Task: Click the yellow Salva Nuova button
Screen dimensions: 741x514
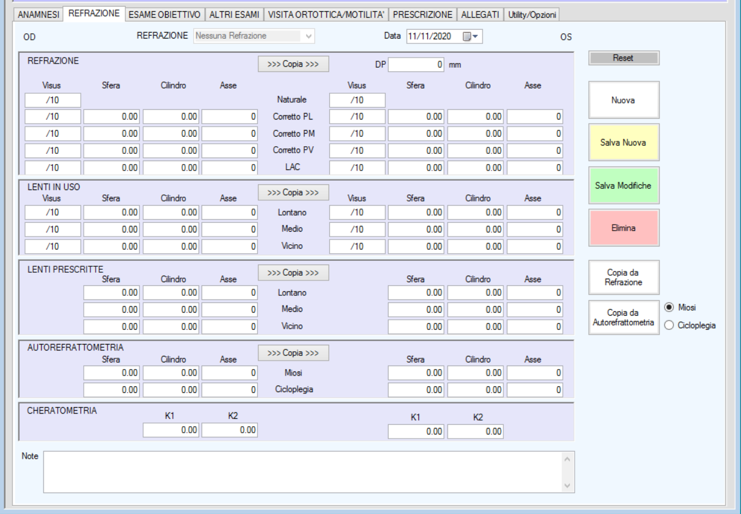Action: (x=624, y=143)
